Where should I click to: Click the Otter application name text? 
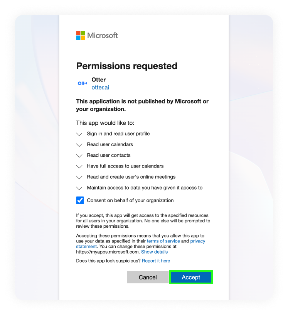coord(99,80)
